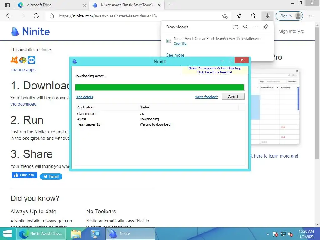Screen dimensions: 320x240
Task: Click Hide details link in Ninite
Action: pyautogui.click(x=84, y=97)
